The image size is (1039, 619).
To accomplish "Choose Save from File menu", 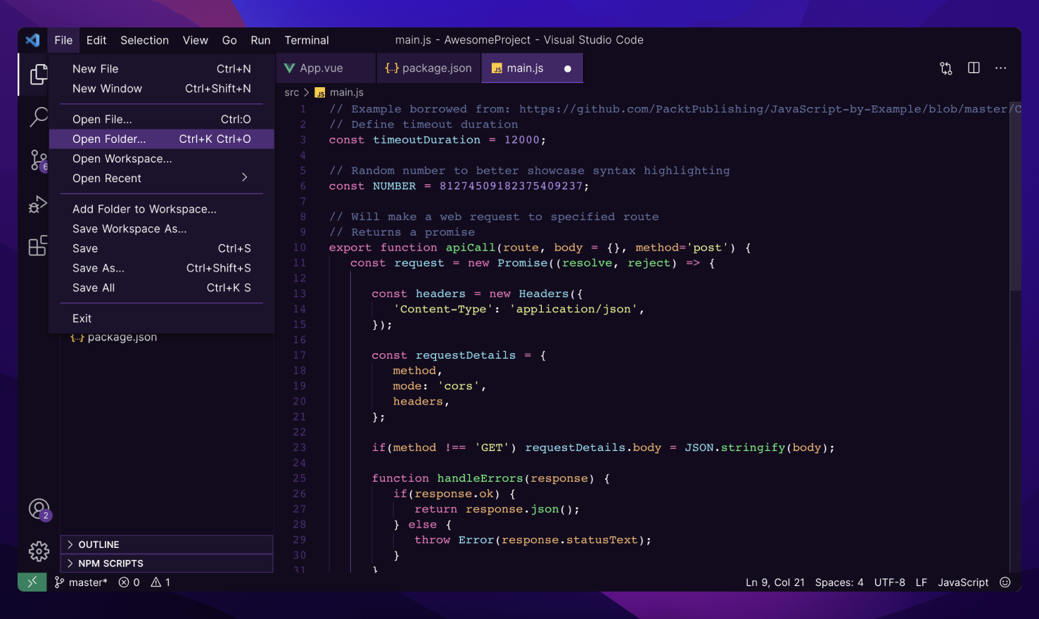I will (162, 249).
